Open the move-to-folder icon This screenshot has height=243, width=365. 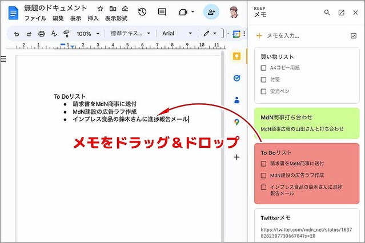pos(113,9)
